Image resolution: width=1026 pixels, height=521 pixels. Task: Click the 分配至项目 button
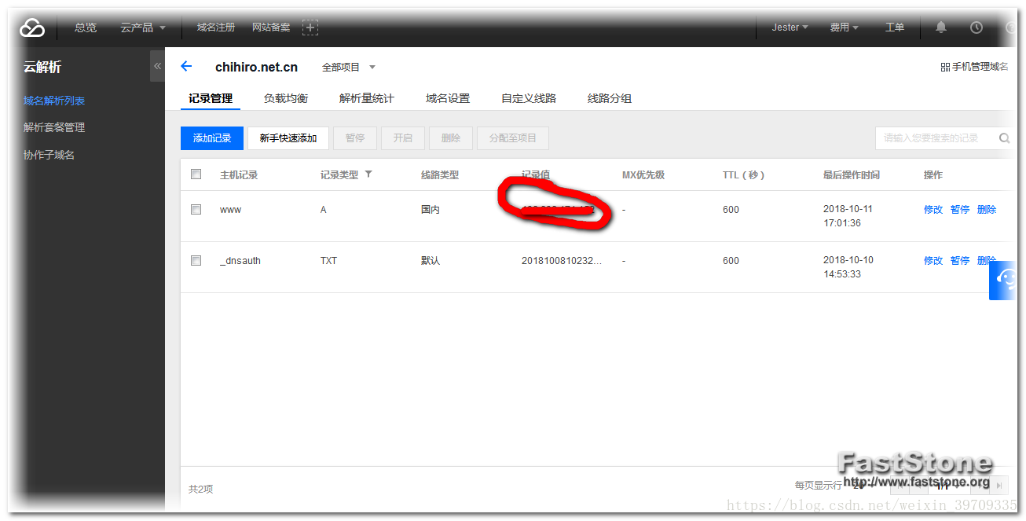(513, 138)
